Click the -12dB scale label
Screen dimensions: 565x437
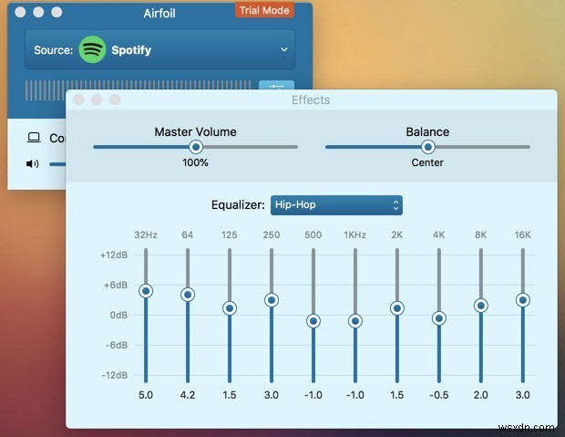[x=115, y=375]
